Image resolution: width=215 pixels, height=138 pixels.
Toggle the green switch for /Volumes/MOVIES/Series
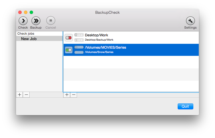click(68, 50)
